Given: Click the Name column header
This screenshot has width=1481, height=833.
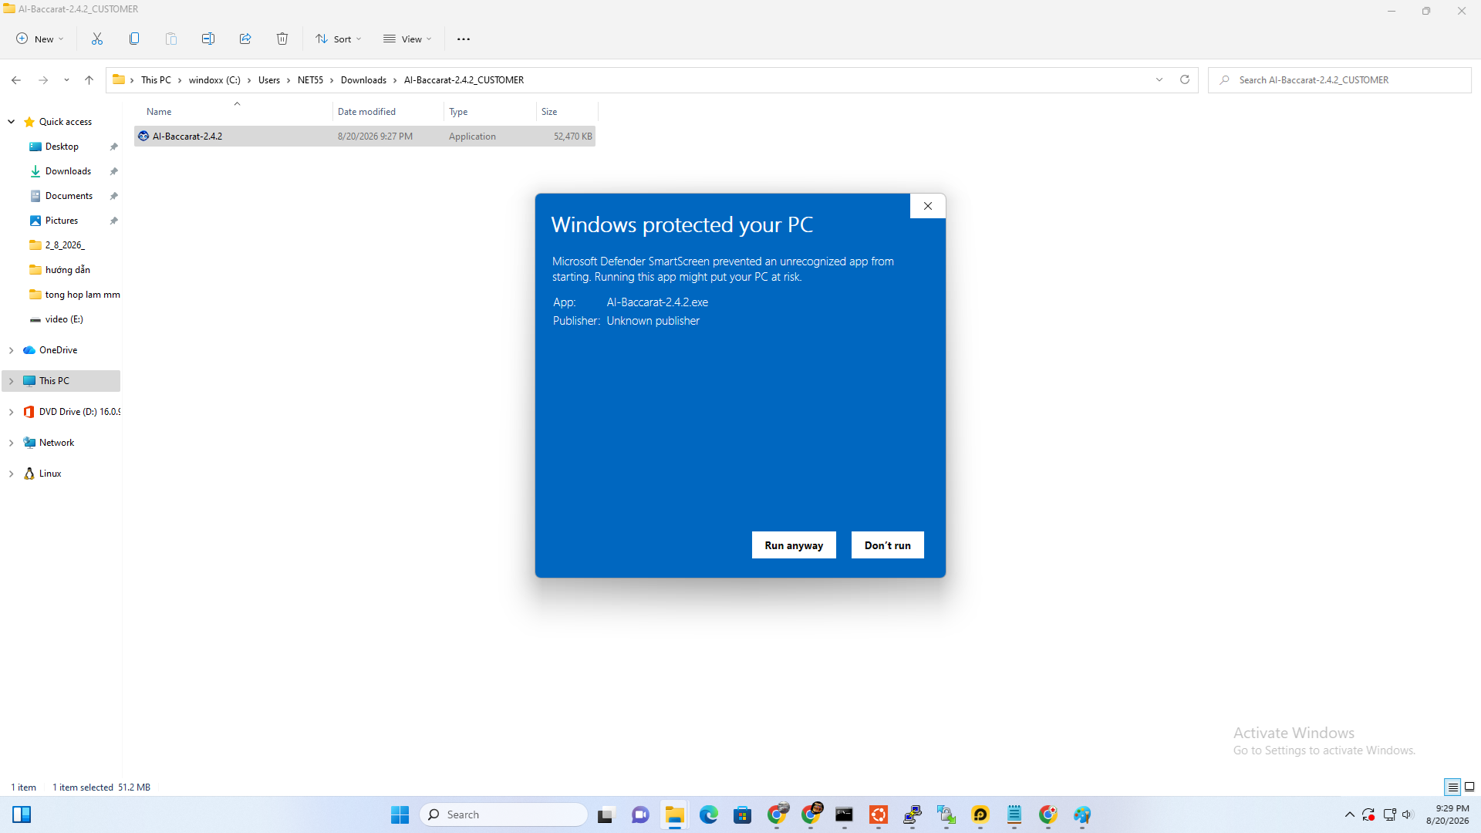Looking at the screenshot, I should coord(234,112).
